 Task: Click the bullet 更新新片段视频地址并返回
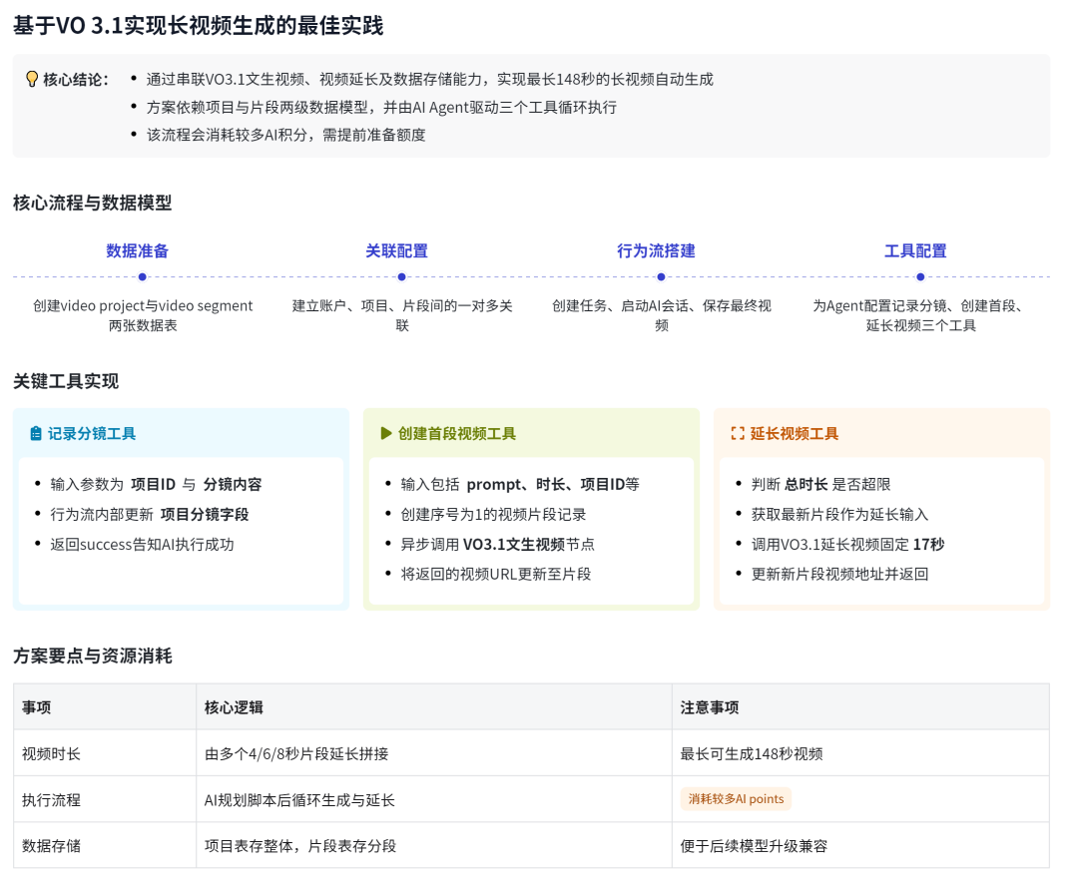839,574
